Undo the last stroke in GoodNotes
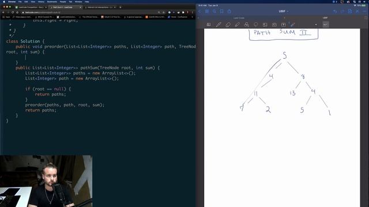The height and width of the screenshot is (207, 369). (x=335, y=11)
